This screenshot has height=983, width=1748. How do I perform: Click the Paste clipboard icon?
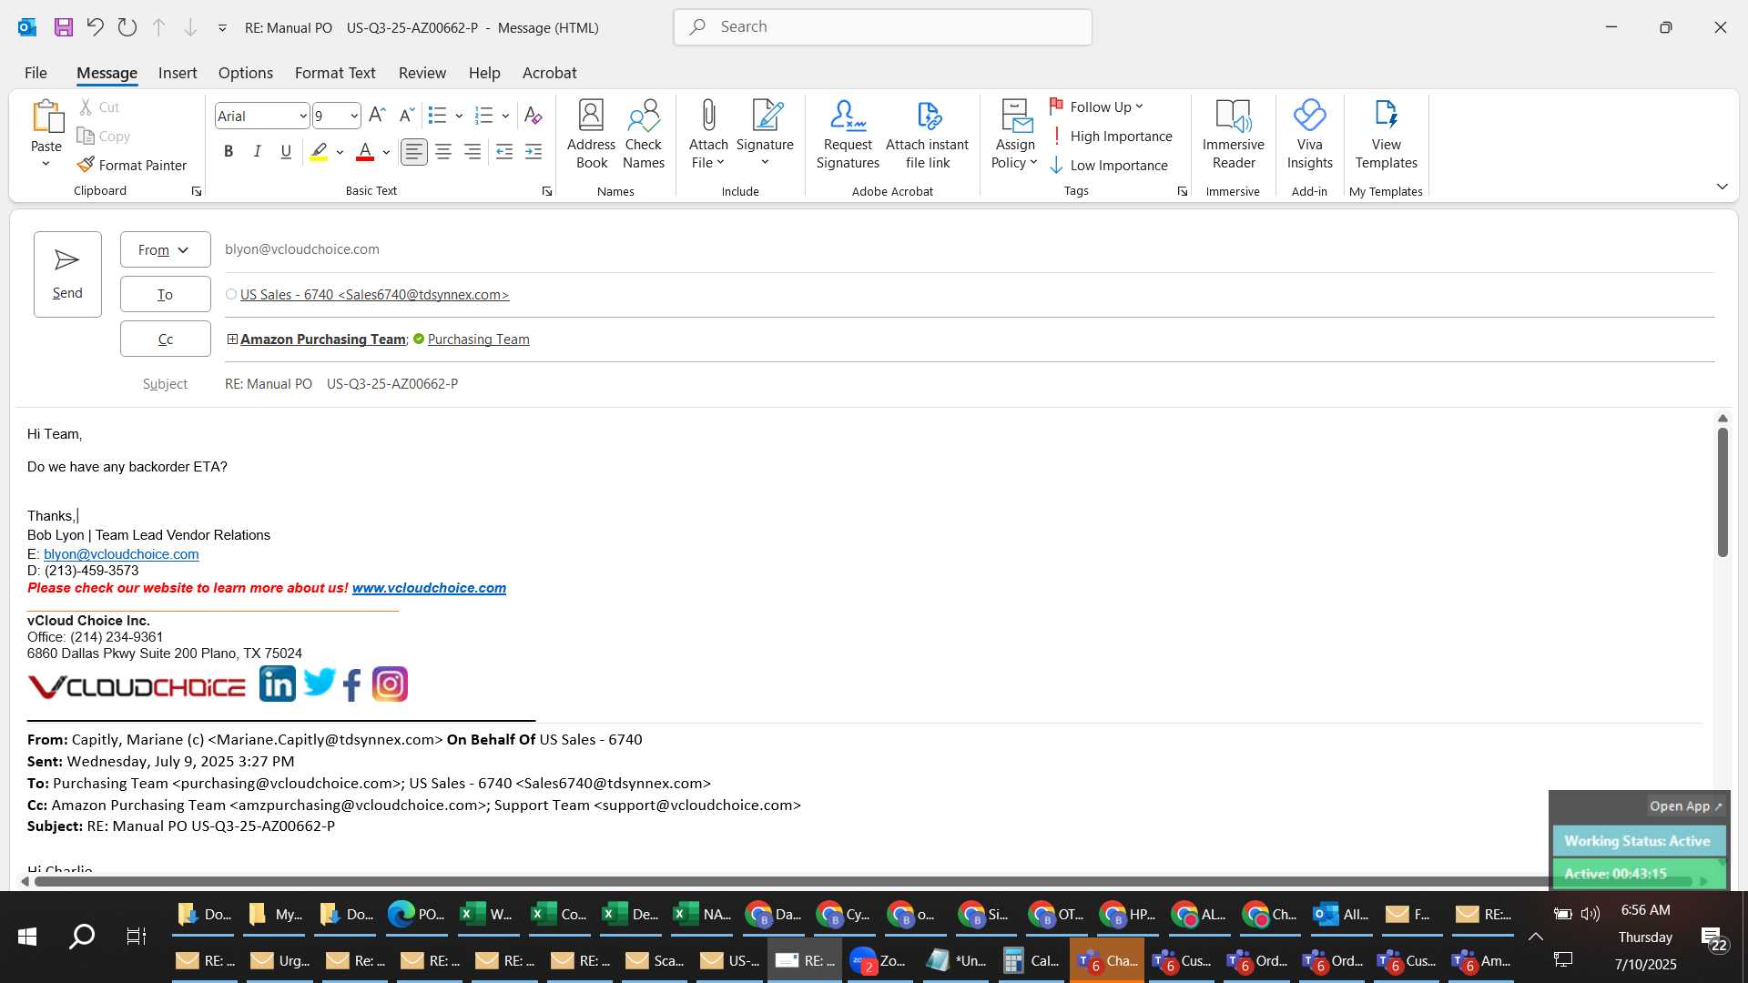pos(46,117)
